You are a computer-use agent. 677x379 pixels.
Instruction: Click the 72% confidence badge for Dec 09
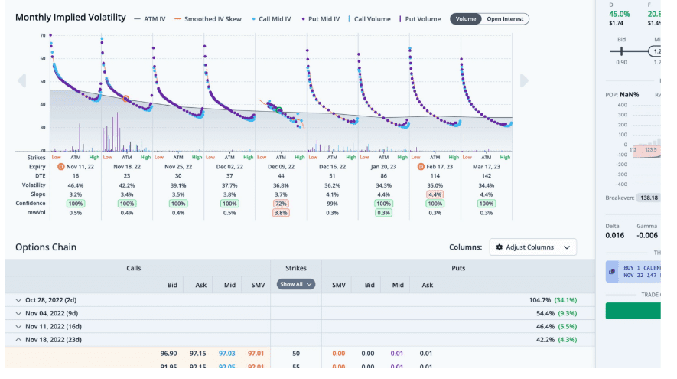click(280, 203)
